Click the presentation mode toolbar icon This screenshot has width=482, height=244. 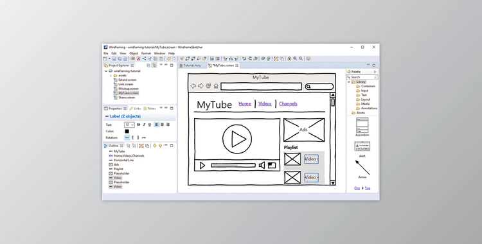308,58
